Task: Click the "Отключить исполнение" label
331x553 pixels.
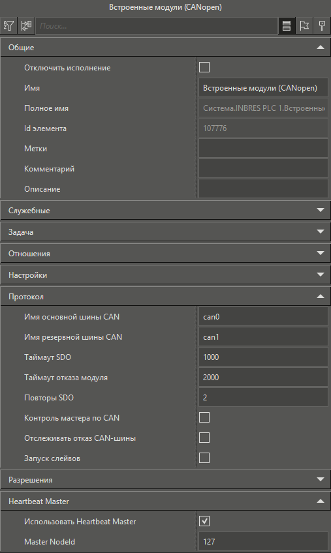Action: (x=67, y=68)
